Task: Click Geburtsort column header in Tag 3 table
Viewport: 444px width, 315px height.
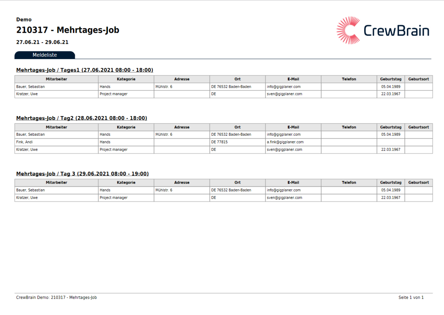Action: coord(418,183)
